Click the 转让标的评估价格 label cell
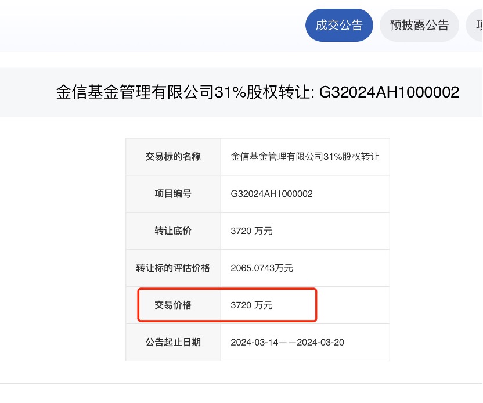483x403 pixels. point(173,268)
